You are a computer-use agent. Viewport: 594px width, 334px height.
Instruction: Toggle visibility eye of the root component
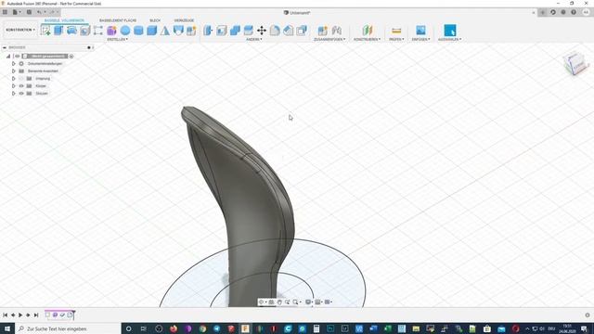17,56
